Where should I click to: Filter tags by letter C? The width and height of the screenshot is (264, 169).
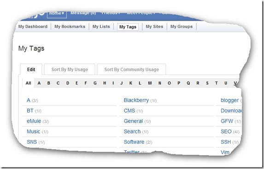58,83
